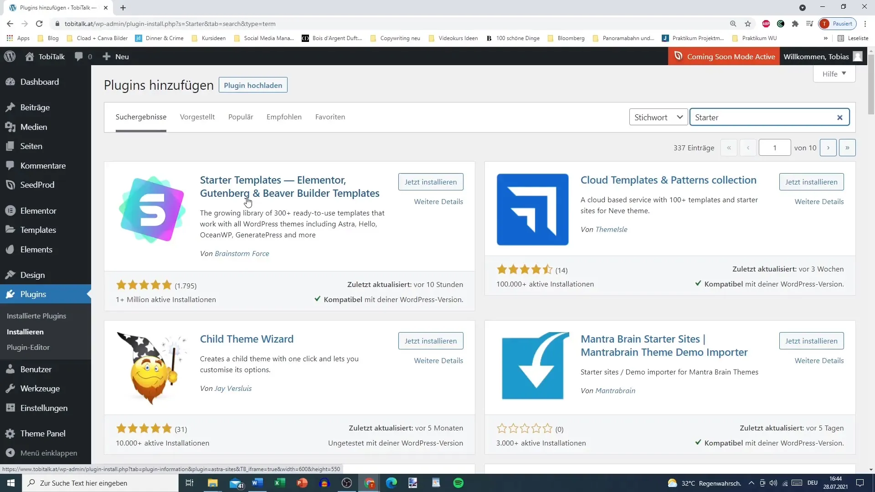Screen dimensions: 875x492
Task: Click the Neu plus item in admin bar
Action: pyautogui.click(x=116, y=56)
